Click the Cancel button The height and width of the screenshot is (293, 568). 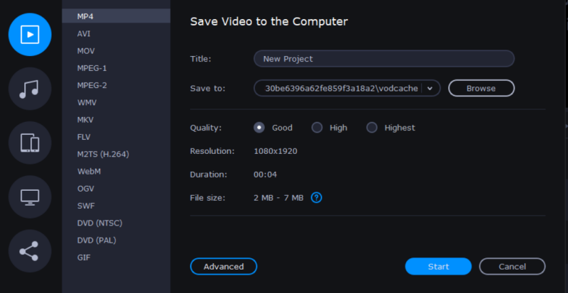[512, 267]
